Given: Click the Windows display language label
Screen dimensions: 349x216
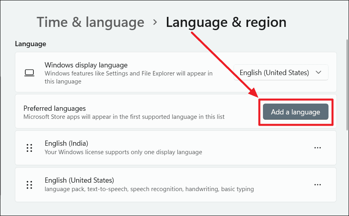Looking at the screenshot, I should (86, 65).
